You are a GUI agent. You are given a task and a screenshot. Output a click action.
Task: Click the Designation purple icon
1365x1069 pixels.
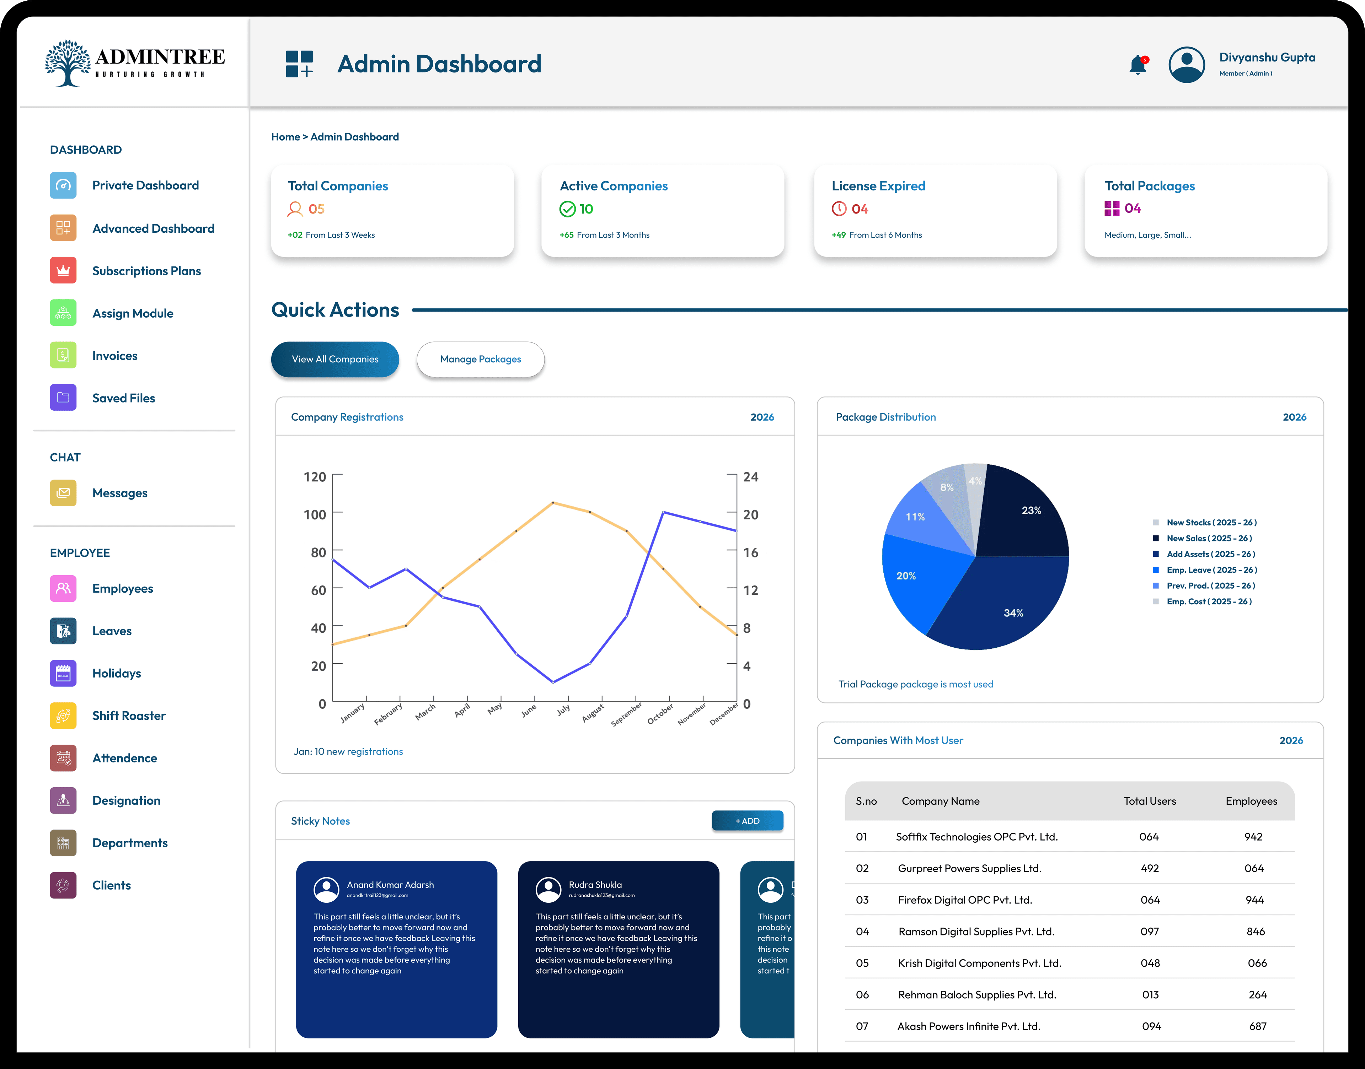coord(63,800)
